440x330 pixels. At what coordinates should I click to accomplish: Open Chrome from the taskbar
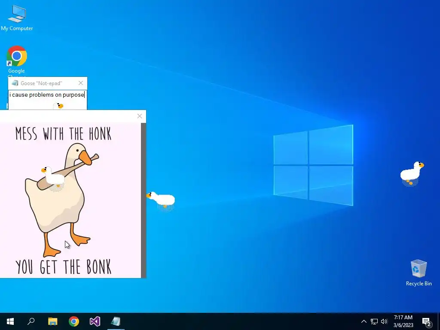74,321
